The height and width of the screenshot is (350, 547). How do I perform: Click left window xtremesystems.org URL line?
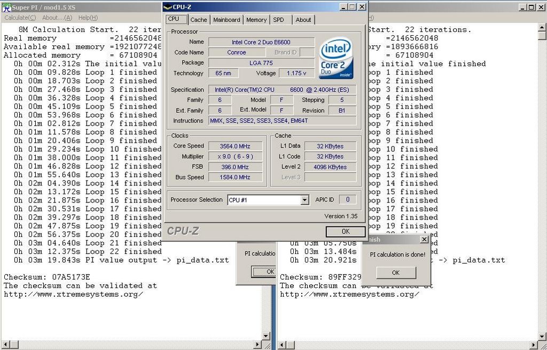point(73,294)
